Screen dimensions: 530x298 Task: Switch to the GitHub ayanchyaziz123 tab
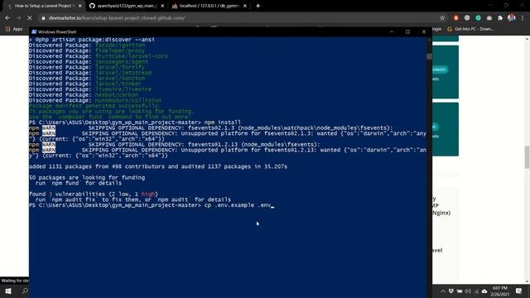click(127, 6)
